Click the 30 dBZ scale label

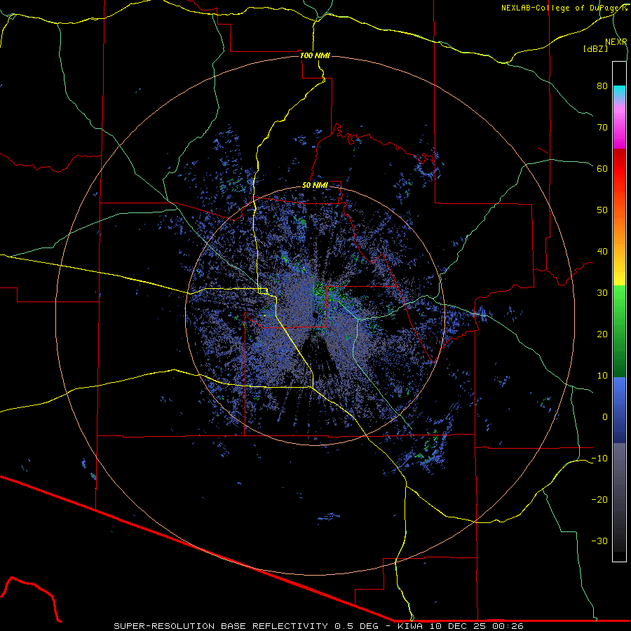tap(602, 293)
